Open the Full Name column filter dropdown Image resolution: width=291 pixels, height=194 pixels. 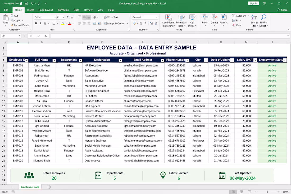click(x=54, y=60)
